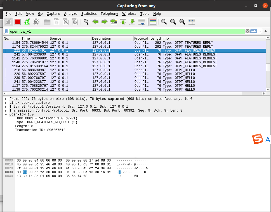
Task: Go back with the green left arrow
Action: 95,22
